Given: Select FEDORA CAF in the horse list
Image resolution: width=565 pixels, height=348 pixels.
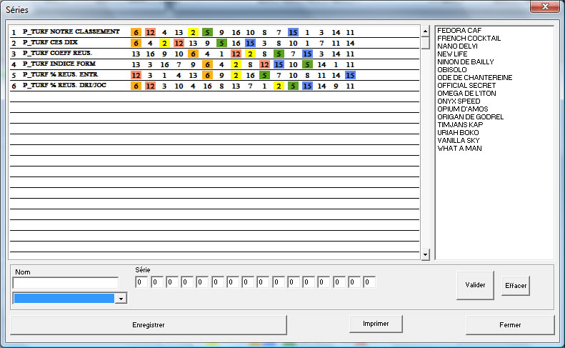Looking at the screenshot, I should coord(459,30).
